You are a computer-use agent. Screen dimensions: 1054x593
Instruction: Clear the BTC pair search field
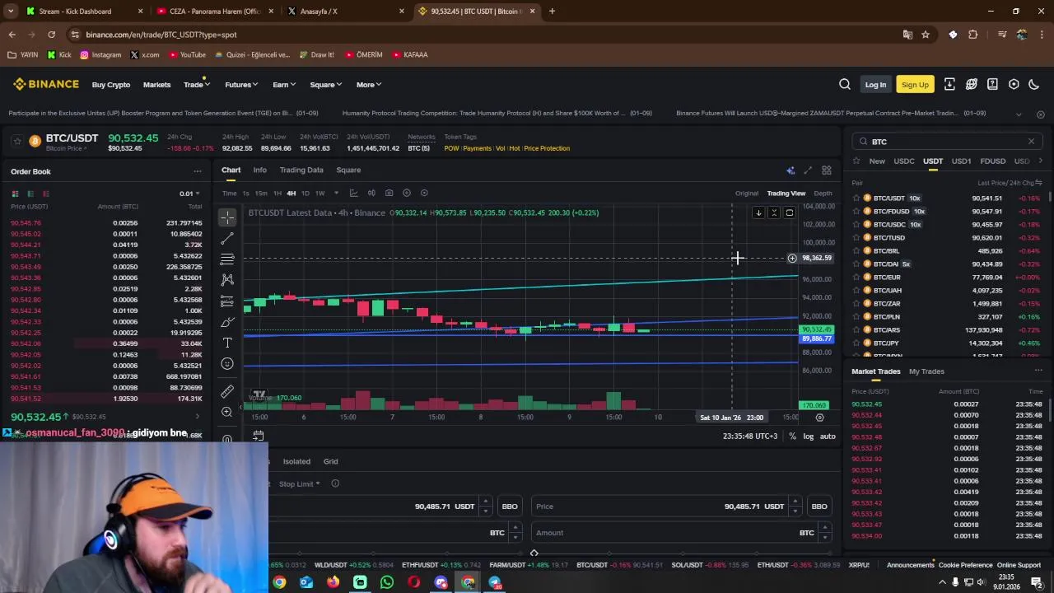(x=1031, y=142)
